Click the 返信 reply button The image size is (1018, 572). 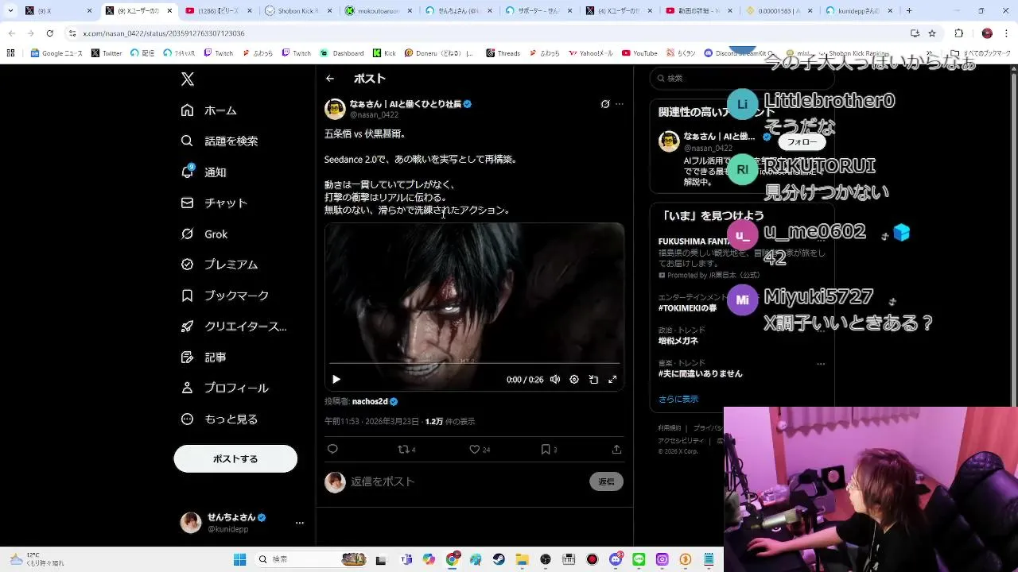point(606,481)
